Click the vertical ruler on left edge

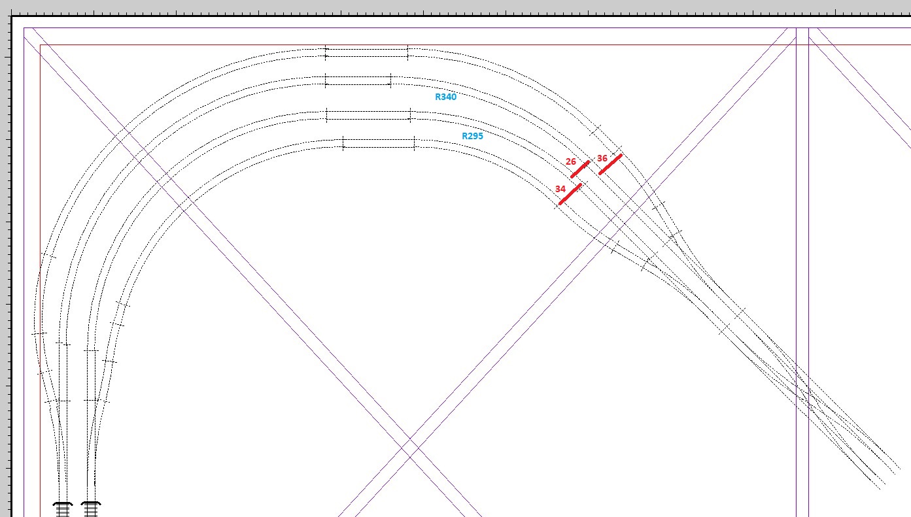[x=6, y=261]
